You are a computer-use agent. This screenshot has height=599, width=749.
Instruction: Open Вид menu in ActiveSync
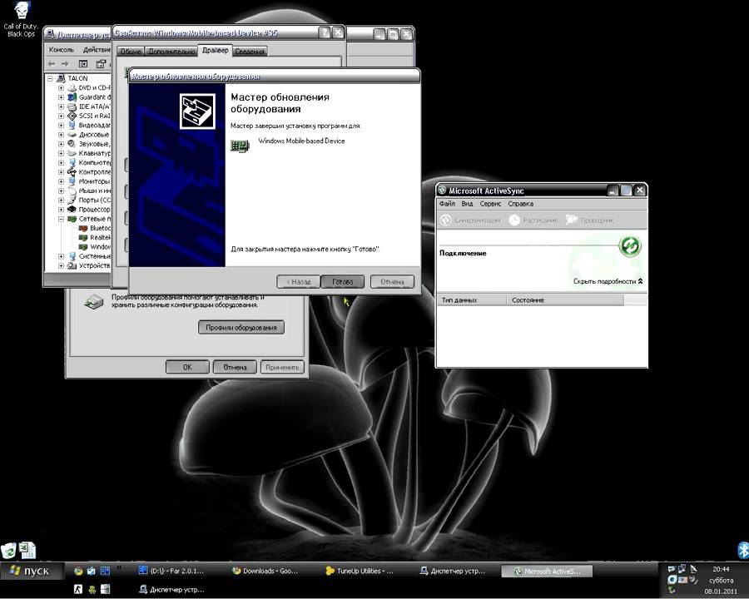[x=467, y=204]
